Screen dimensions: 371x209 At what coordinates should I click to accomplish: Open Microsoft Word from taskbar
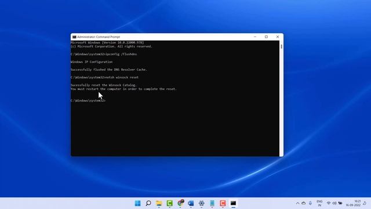pos(191,203)
